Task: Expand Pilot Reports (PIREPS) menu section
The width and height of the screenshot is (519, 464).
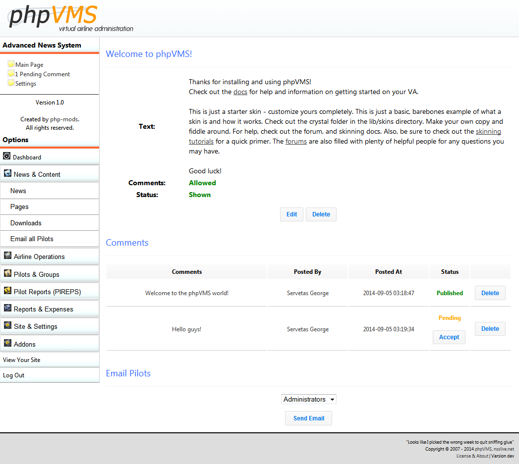Action: click(50, 291)
